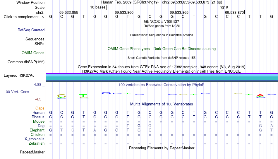The width and height of the screenshot is (278, 159).
Task: Click the H3K27Ac layered signal band
Action: coord(162,78)
